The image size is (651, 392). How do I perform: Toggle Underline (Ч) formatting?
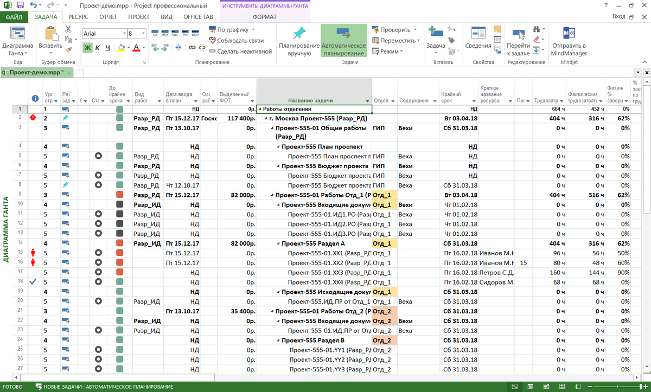pos(108,48)
